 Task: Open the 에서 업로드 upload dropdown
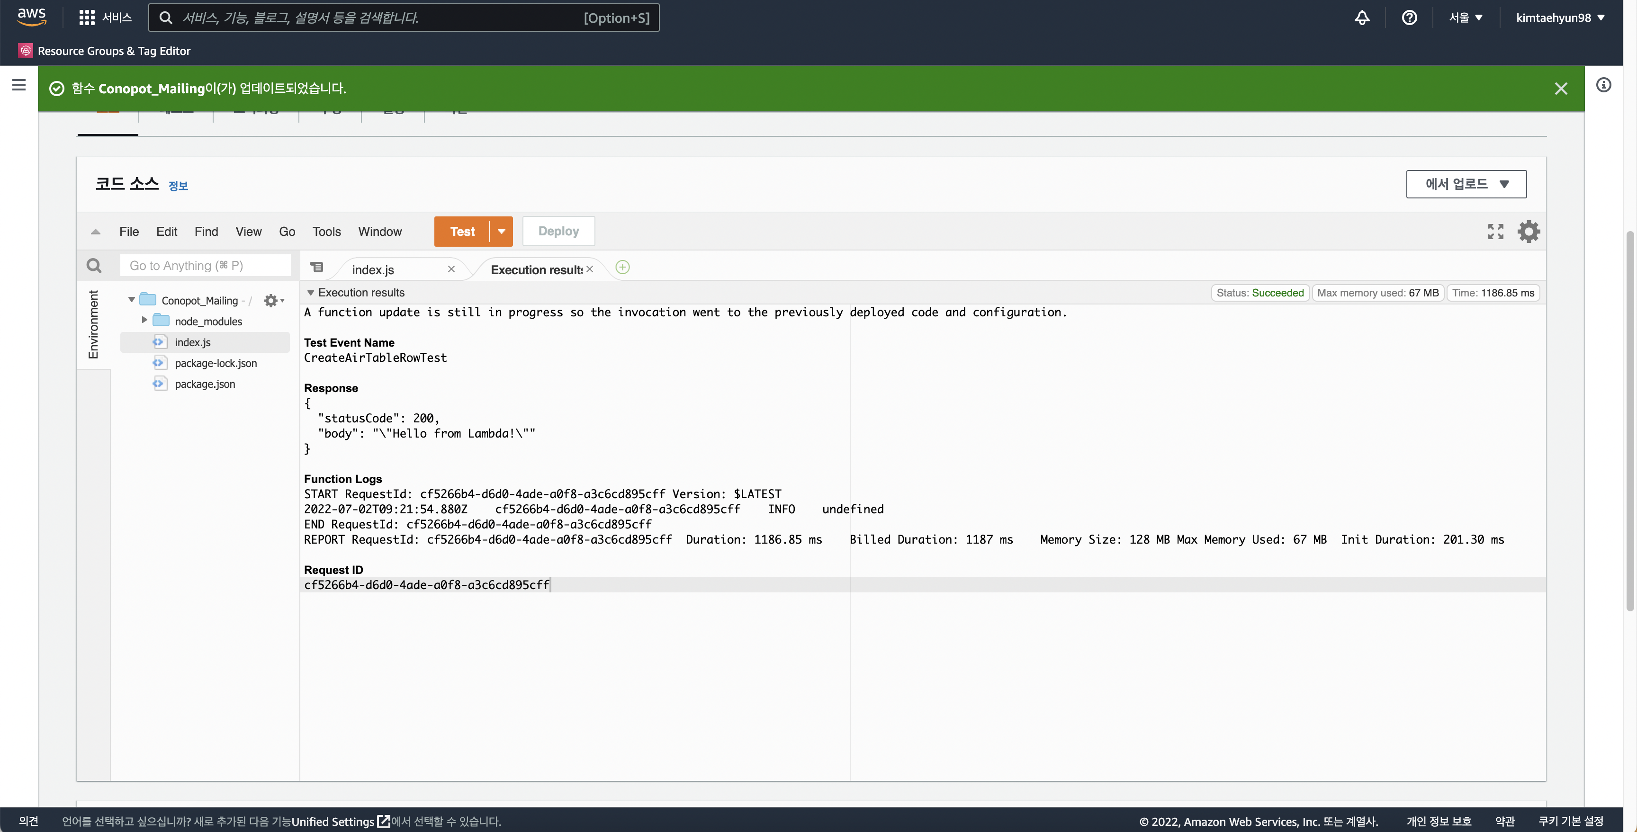[x=1466, y=184]
